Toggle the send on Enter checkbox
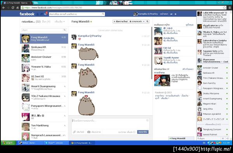The height and width of the screenshot is (153, 233). (134, 132)
